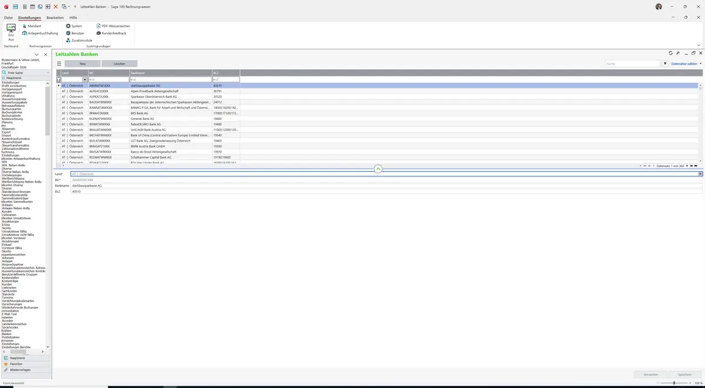Image resolution: width=705 pixels, height=388 pixels.
Task: Click the Speichern button
Action: point(685,374)
